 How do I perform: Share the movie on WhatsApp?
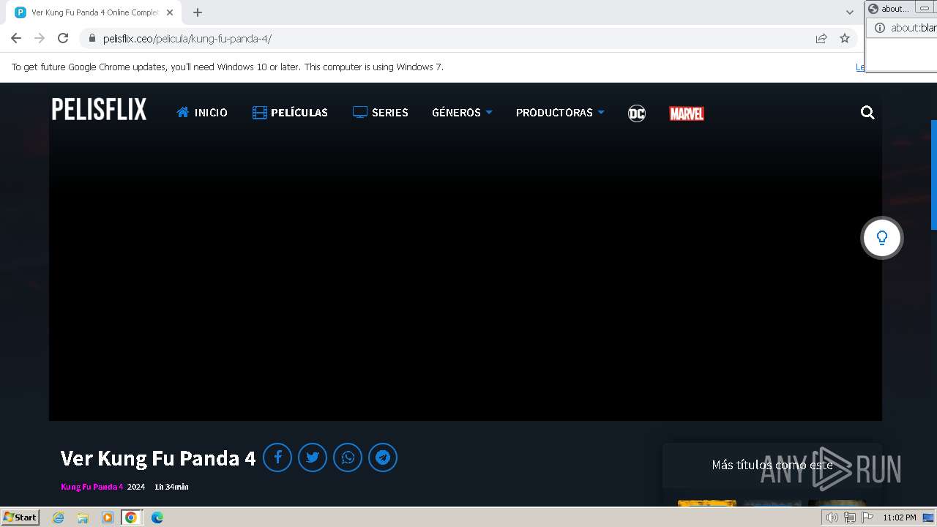pyautogui.click(x=348, y=457)
